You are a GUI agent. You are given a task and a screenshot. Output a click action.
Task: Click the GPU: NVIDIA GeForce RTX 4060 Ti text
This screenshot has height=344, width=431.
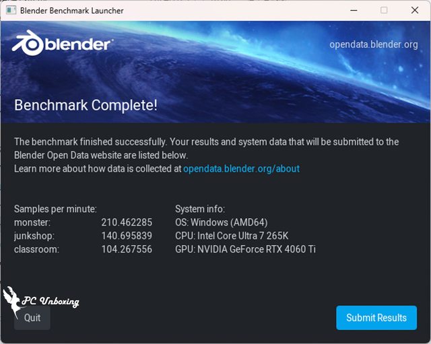(x=245, y=249)
